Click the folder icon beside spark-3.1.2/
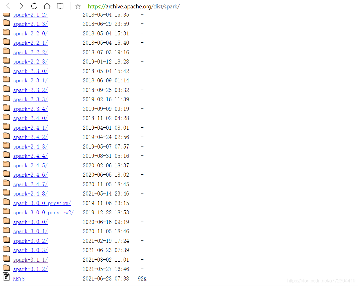The image size is (358, 286). coord(6,268)
